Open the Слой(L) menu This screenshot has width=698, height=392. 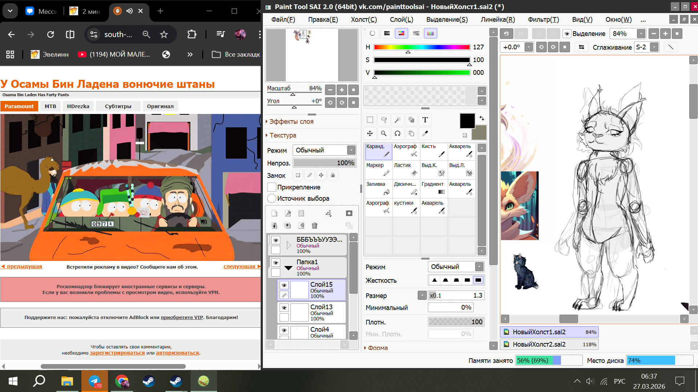click(401, 20)
